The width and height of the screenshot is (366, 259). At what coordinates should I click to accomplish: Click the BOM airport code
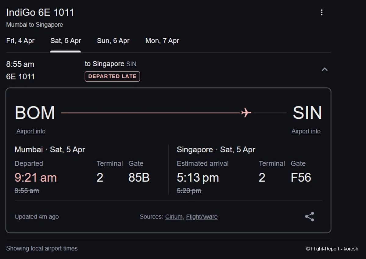tap(35, 113)
